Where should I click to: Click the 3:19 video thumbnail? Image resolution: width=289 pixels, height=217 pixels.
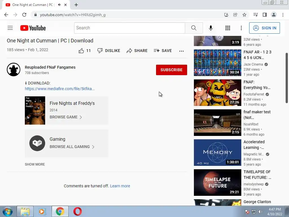[218, 41]
